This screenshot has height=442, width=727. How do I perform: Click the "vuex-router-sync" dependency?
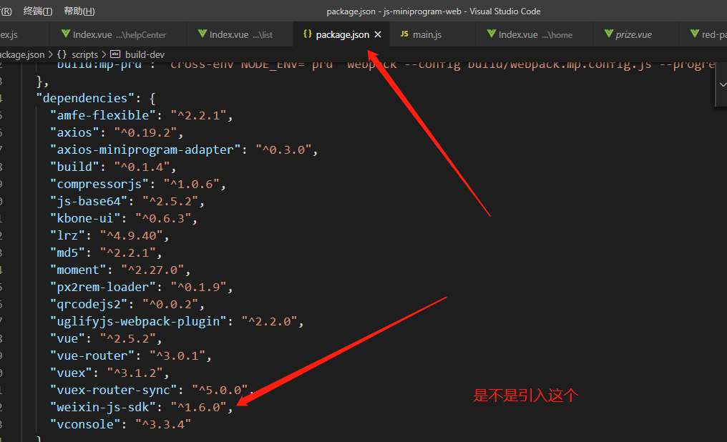pyautogui.click(x=152, y=390)
